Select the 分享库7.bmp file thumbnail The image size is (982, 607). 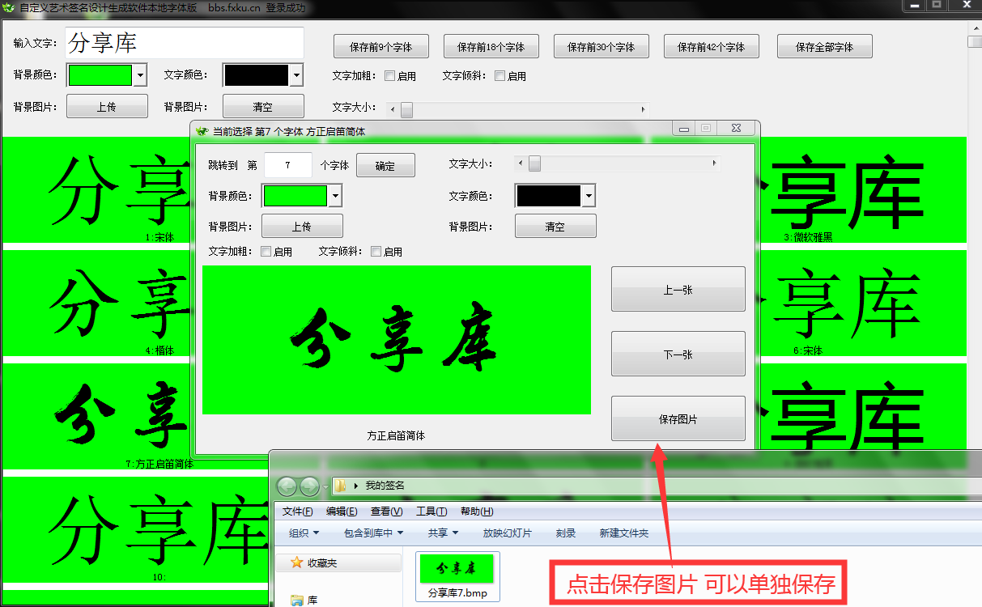458,576
